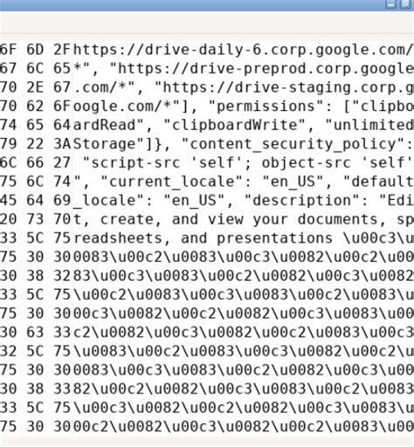Image resolution: width=414 pixels, height=447 pixels.
Task: Click the "description" key in decoded text
Action: 302,201
